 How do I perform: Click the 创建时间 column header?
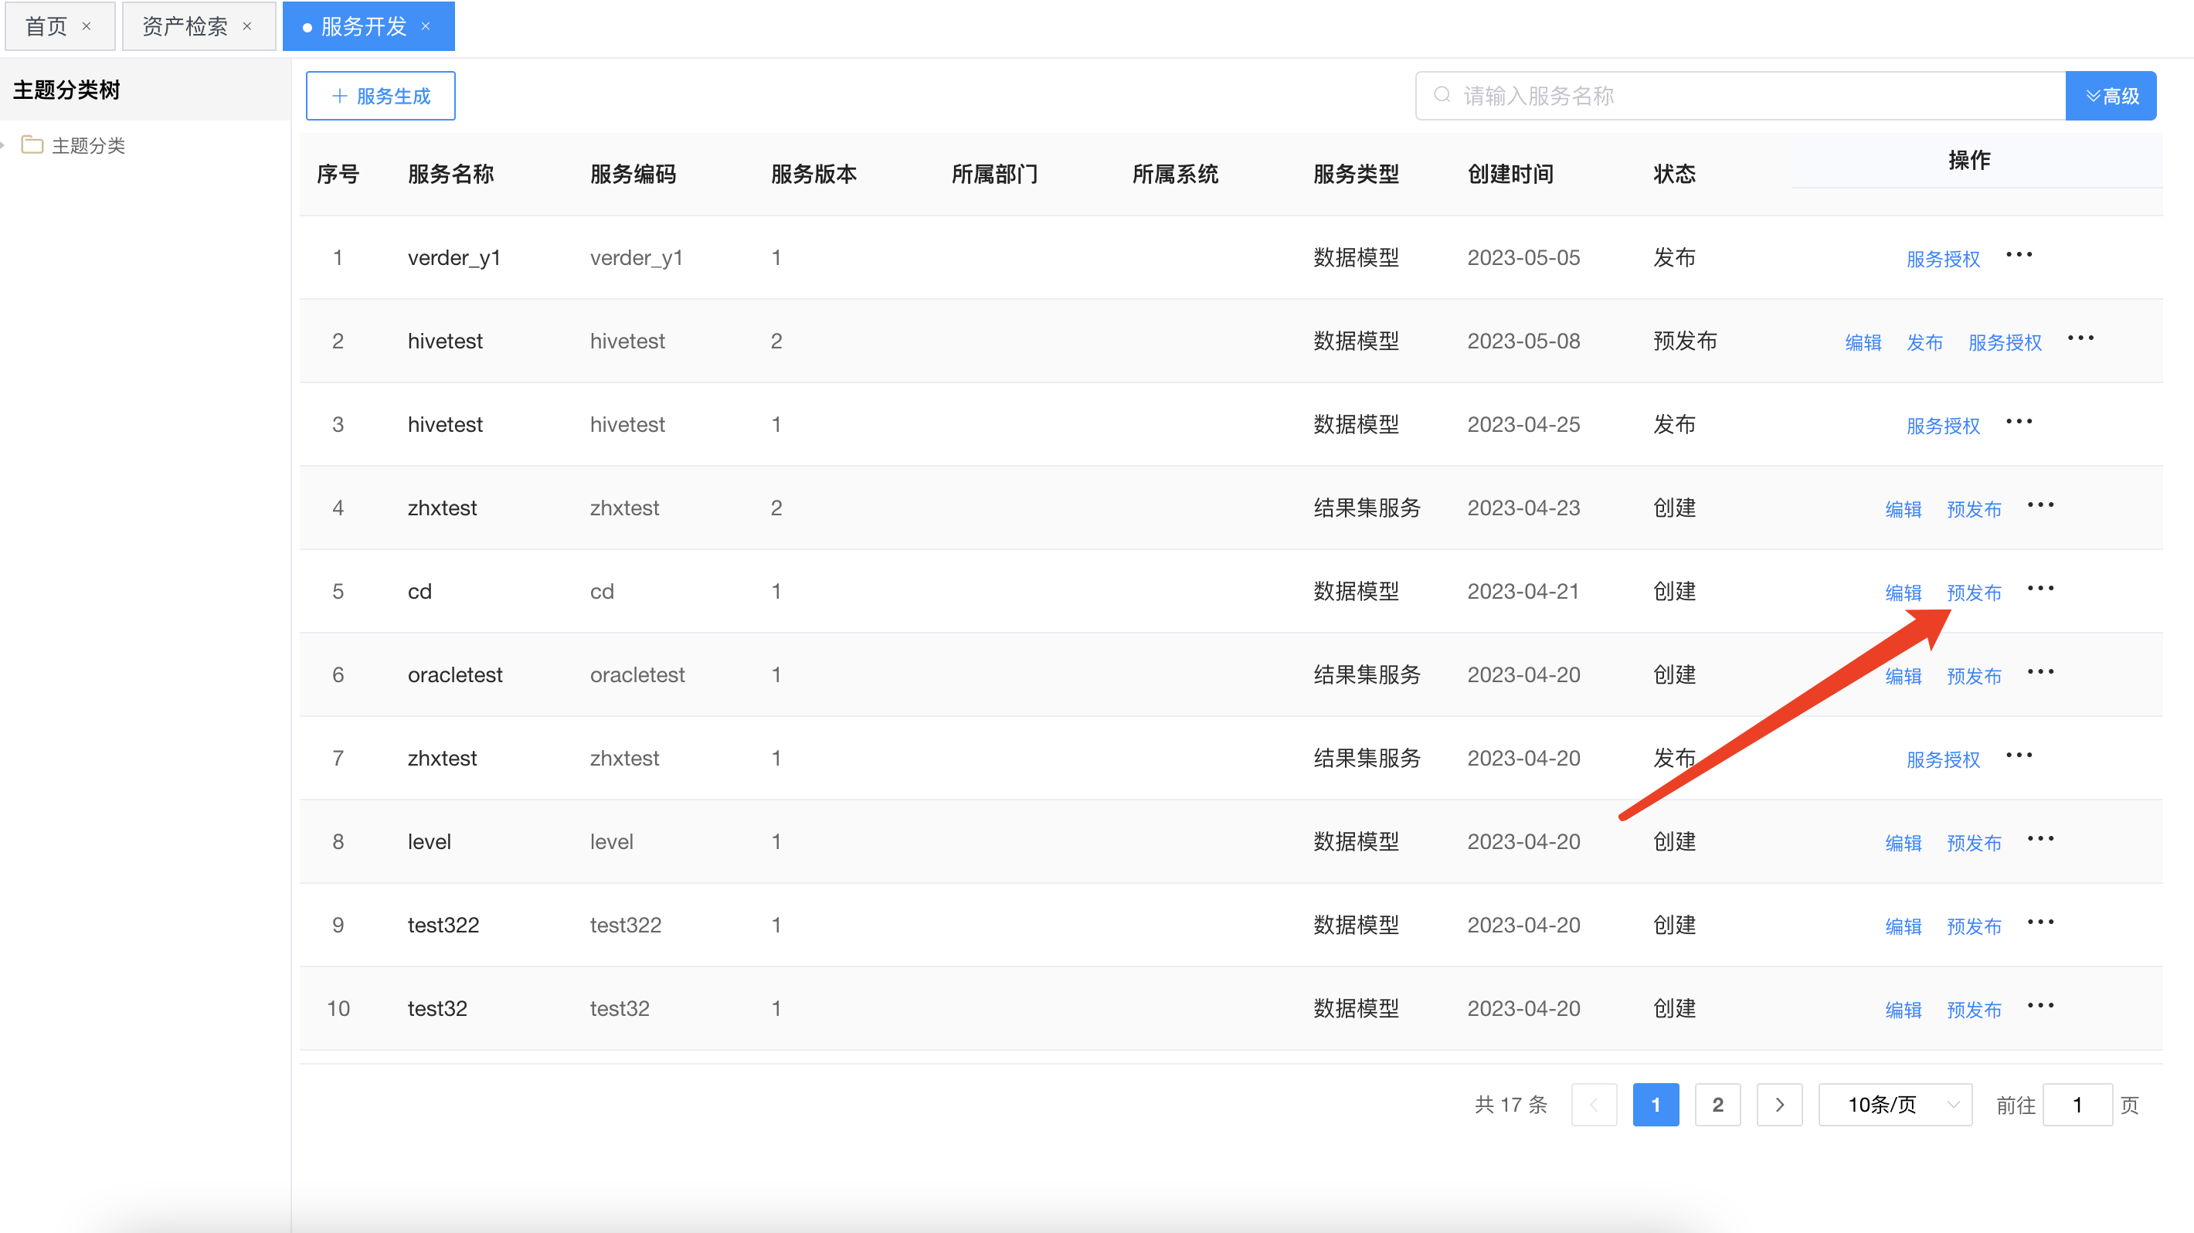[x=1510, y=174]
